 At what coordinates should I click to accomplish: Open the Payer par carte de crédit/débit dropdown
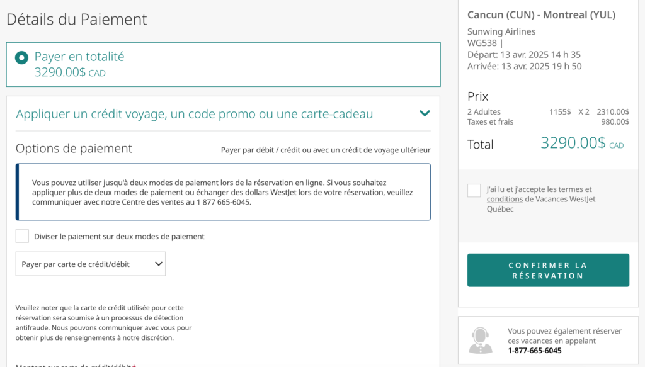pos(90,264)
